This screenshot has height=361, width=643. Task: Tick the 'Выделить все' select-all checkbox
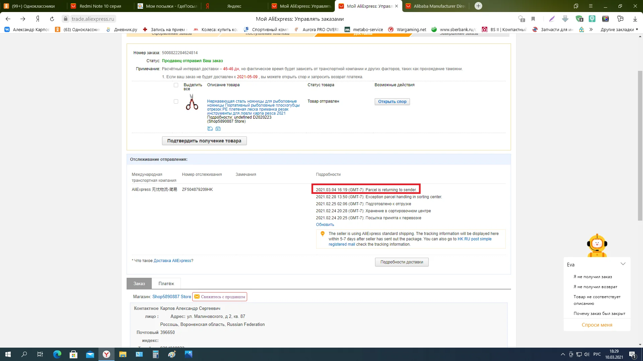176,85
